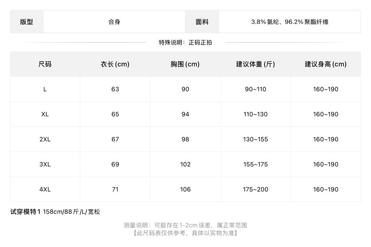Click garment length 71 in the 4XL row
The image size is (371, 247).
(x=115, y=189)
